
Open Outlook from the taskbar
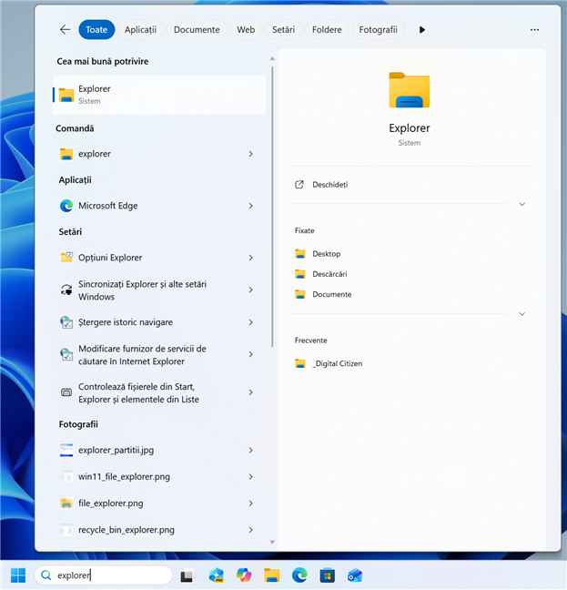[355, 575]
